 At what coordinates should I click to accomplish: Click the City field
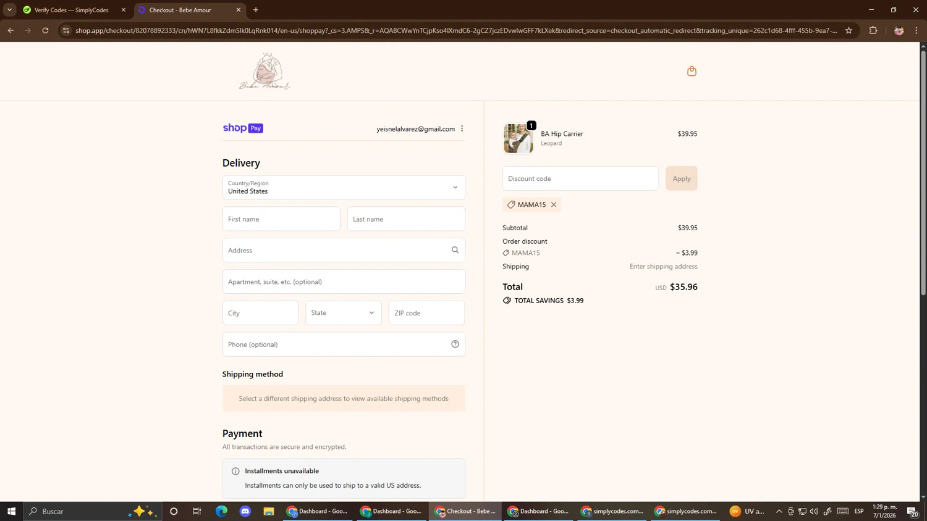coord(260,313)
